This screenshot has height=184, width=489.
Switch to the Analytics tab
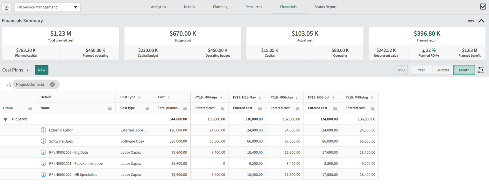pyautogui.click(x=158, y=7)
